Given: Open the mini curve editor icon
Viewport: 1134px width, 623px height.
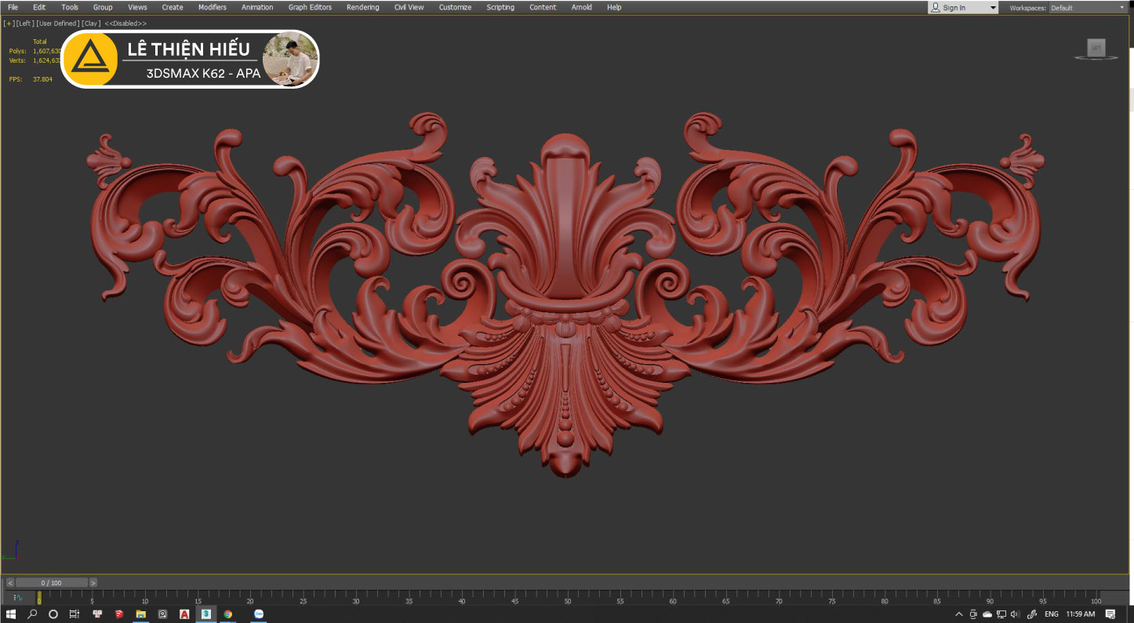Looking at the screenshot, I should 17,598.
